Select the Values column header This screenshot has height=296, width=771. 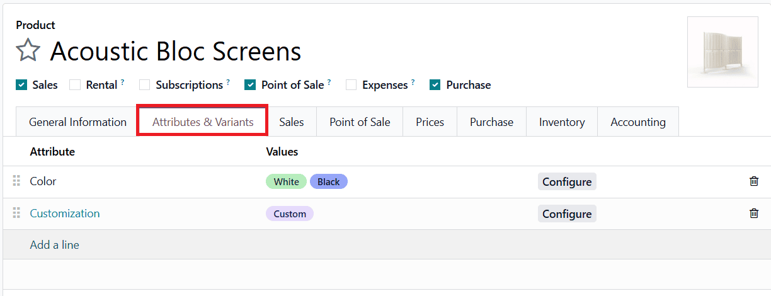[282, 152]
